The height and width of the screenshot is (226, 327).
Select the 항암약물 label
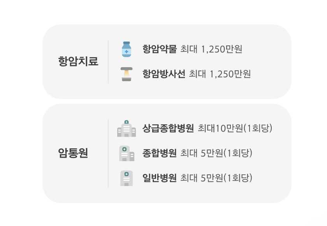click(x=160, y=49)
